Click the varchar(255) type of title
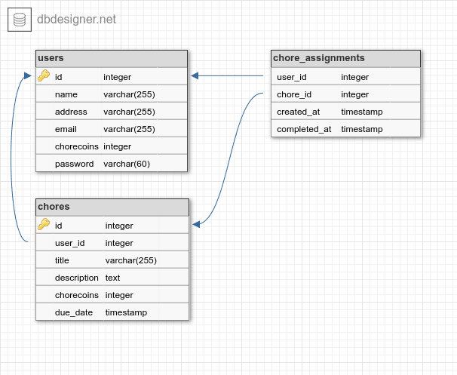 click(131, 260)
